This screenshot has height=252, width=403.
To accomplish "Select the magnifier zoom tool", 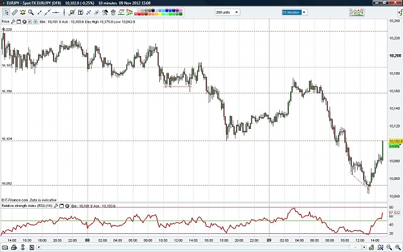I will point(31,12).
